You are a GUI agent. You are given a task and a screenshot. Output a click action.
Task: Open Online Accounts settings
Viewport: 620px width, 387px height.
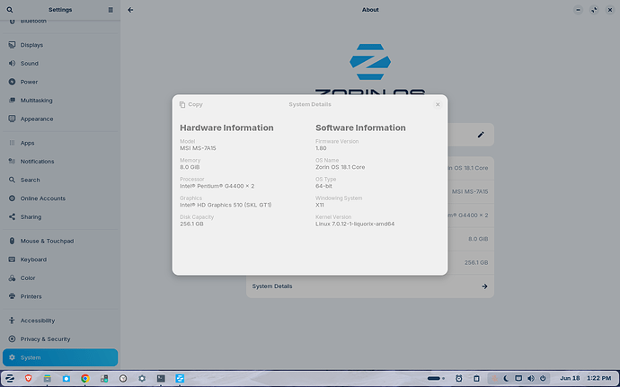[60, 198]
